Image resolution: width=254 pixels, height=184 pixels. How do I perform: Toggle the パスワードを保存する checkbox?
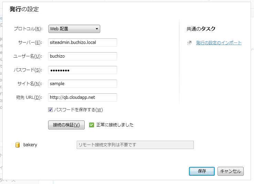[50, 110]
